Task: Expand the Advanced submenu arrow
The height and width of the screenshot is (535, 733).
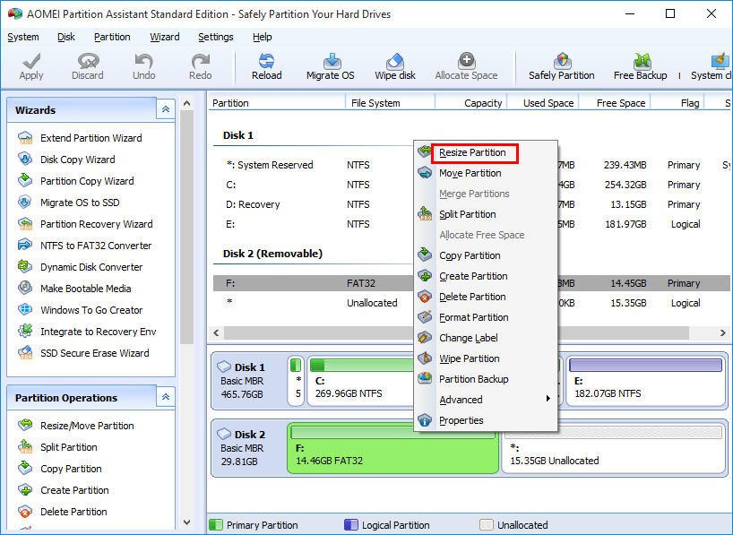Action: [548, 399]
